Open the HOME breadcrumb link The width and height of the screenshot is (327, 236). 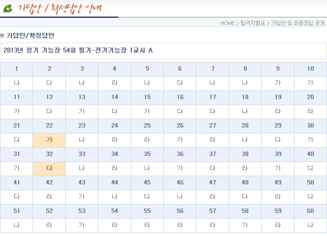[x=227, y=23]
